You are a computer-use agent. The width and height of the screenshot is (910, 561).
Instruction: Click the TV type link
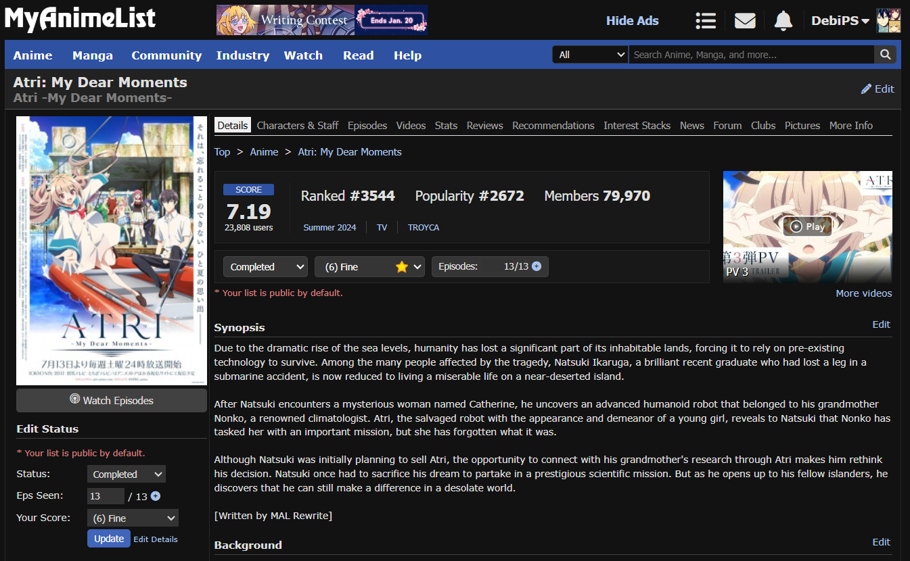[x=382, y=228]
